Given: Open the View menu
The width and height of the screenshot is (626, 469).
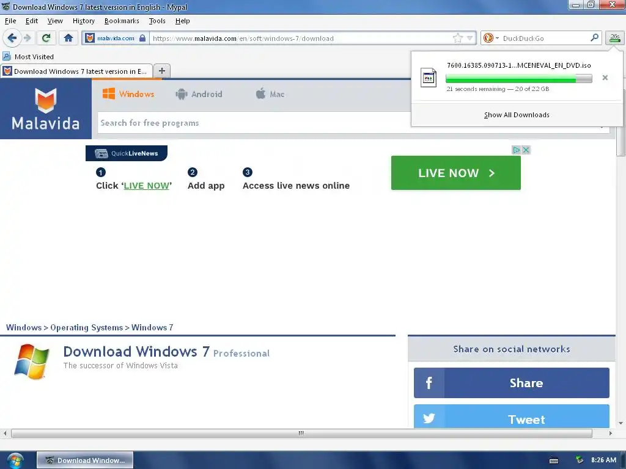Looking at the screenshot, I should [x=55, y=21].
